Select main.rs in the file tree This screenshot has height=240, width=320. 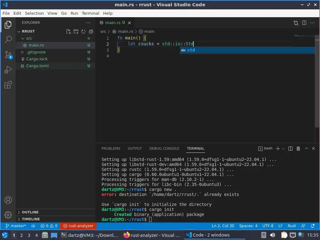[55, 45]
